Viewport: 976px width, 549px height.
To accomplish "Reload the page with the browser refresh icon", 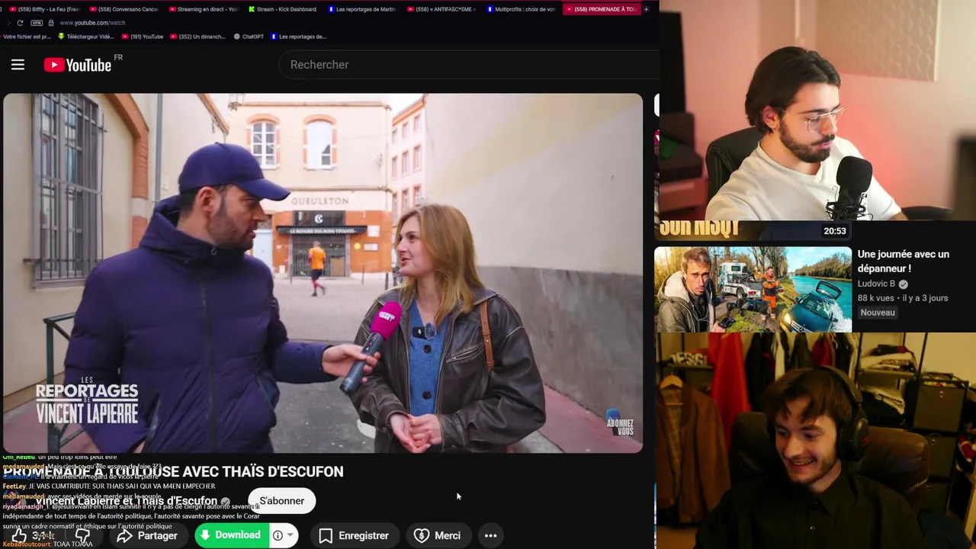I will (x=20, y=23).
